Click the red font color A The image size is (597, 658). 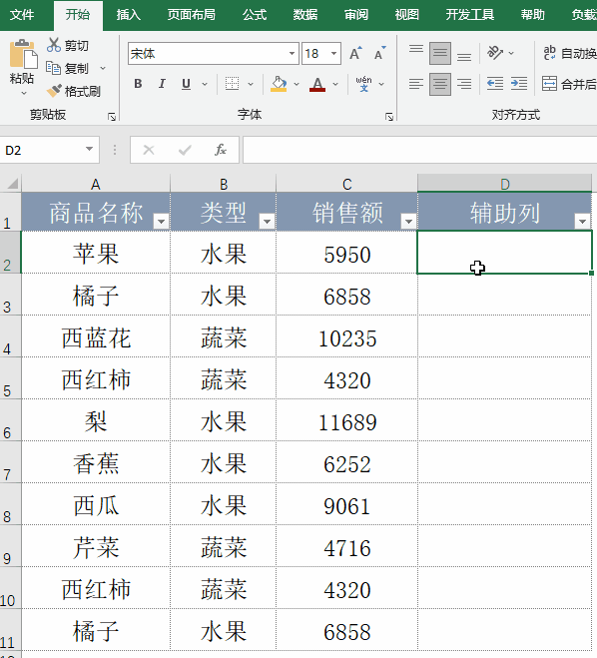pos(317,84)
